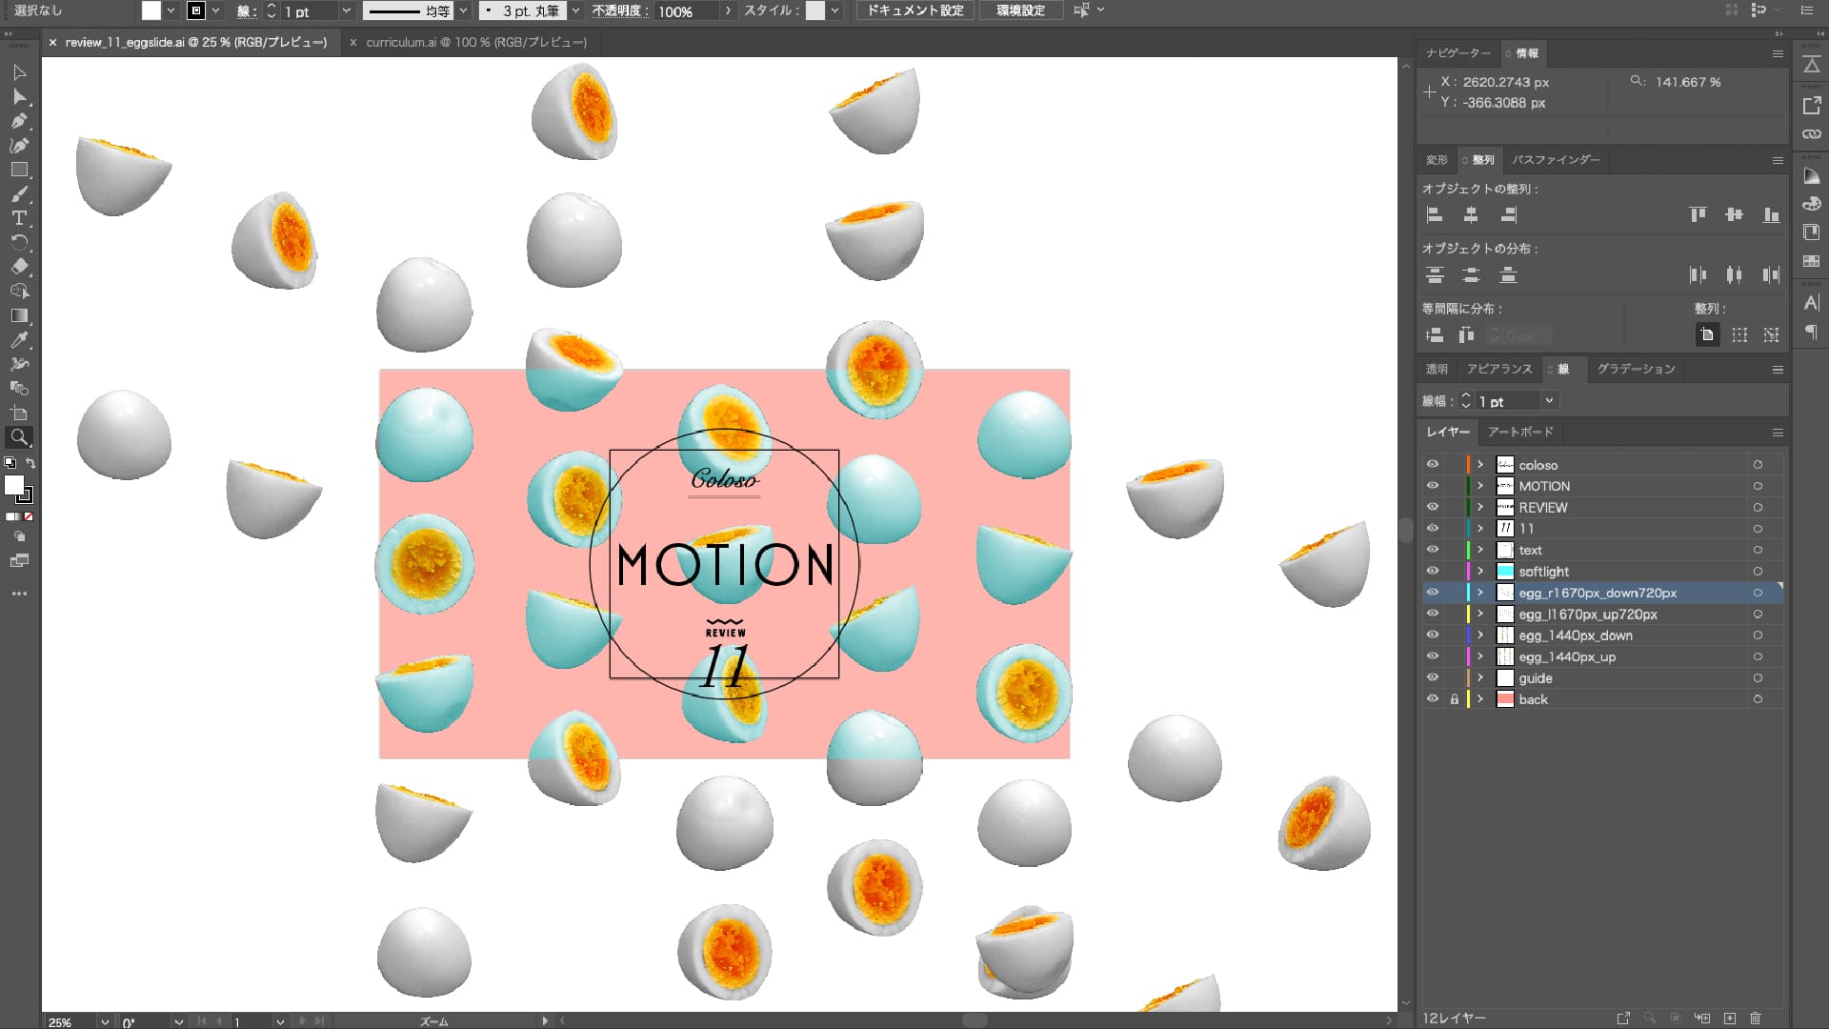
Task: Unlock the back layer
Action: point(1455,698)
